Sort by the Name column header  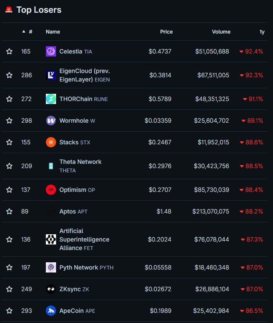point(53,32)
